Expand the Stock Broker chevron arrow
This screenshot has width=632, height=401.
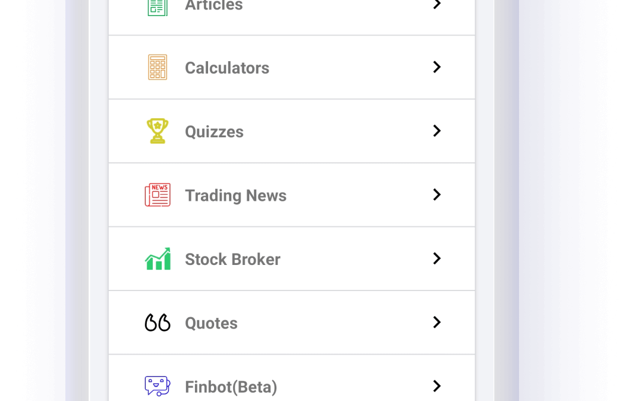[x=437, y=258]
